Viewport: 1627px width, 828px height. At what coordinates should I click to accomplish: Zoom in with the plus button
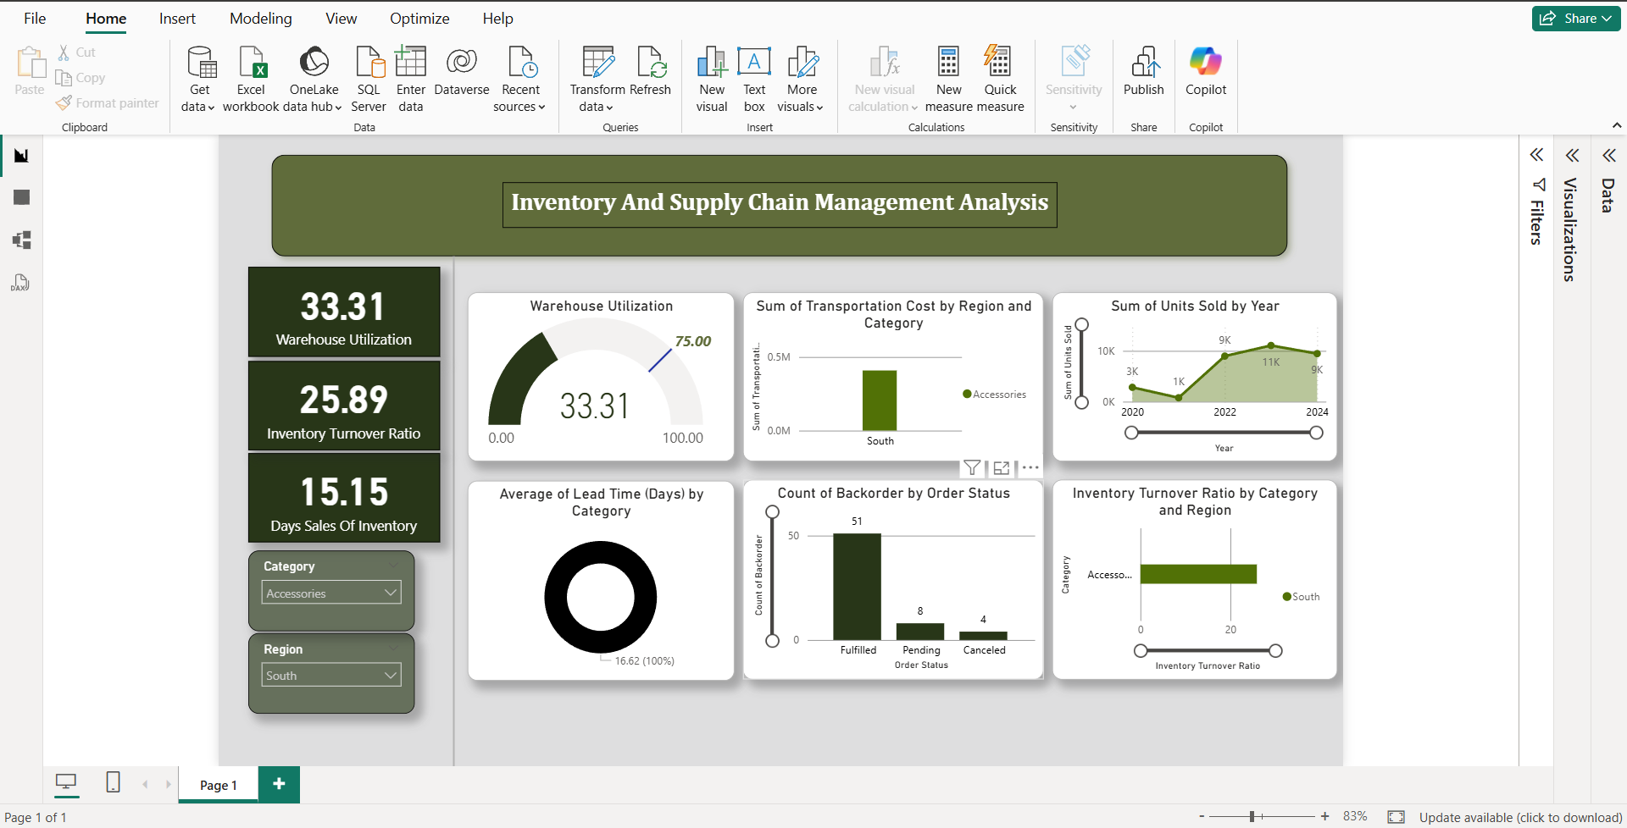click(1324, 816)
